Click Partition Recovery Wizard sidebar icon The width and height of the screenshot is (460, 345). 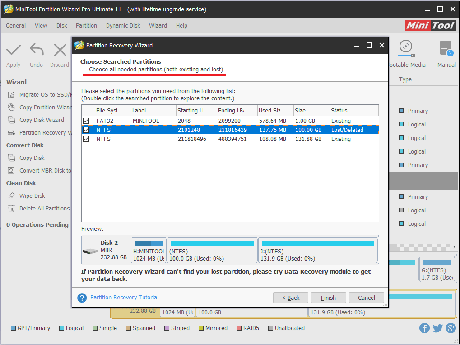coord(11,132)
